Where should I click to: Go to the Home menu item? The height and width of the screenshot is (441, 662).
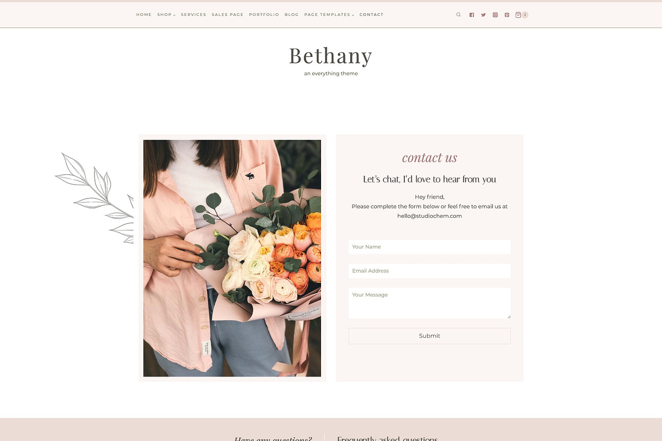(x=144, y=15)
